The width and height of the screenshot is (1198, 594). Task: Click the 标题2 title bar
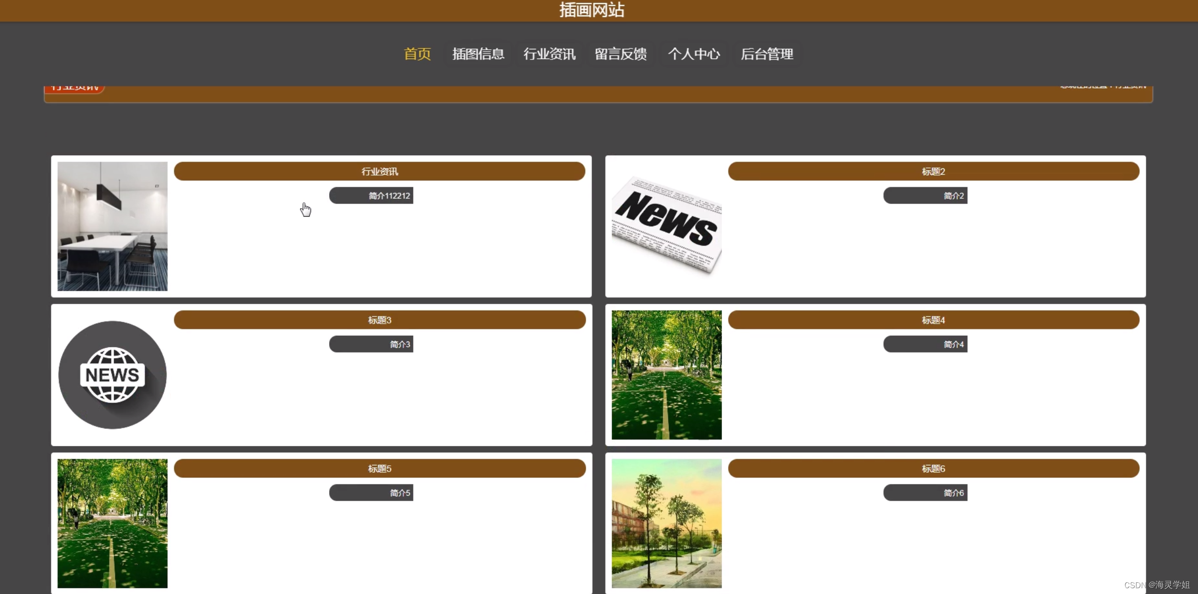(933, 171)
